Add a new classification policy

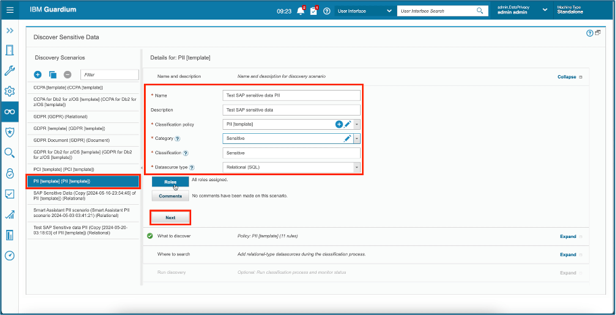coord(339,124)
